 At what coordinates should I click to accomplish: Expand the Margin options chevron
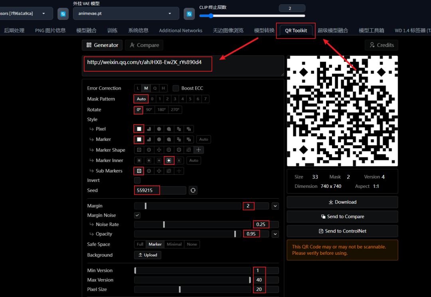(275, 206)
